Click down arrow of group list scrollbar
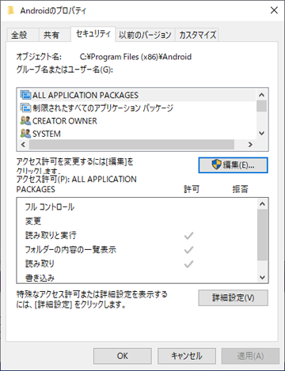285x371 pixels. coord(261,134)
